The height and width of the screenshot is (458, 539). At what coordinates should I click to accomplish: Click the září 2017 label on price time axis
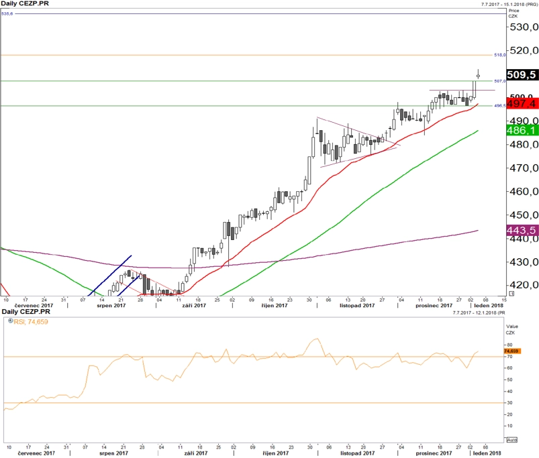[194, 305]
